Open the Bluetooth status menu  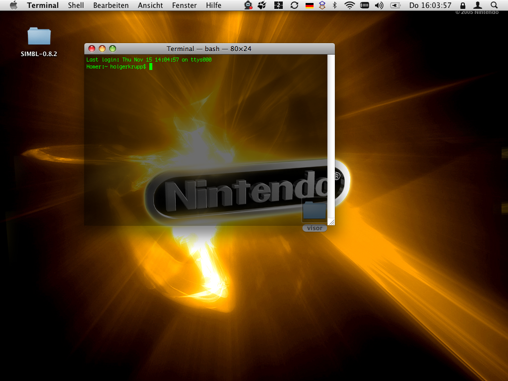pyautogui.click(x=335, y=5)
